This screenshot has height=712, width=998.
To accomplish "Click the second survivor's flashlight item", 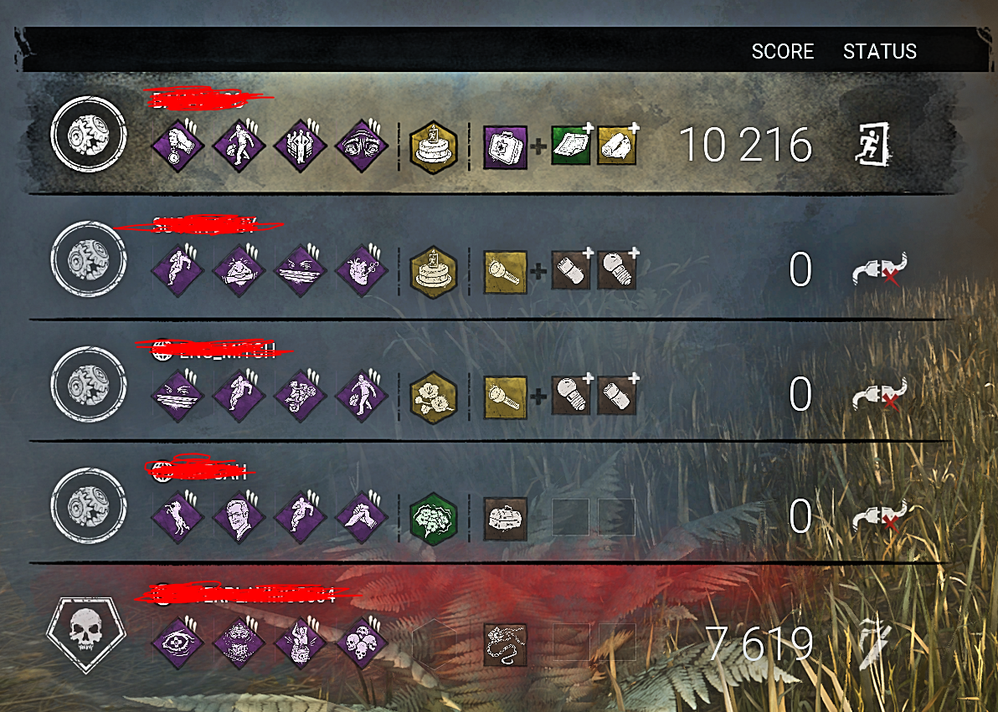I will tap(506, 272).
